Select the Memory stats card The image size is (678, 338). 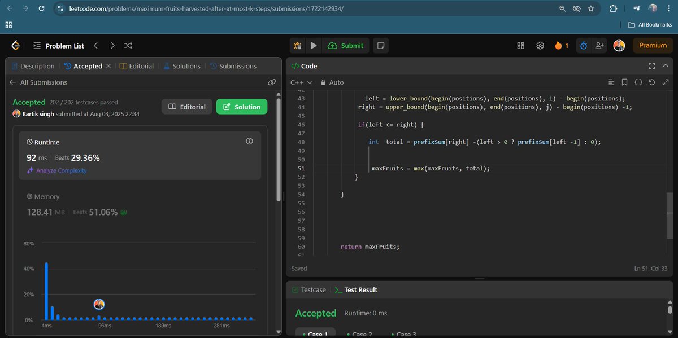click(x=140, y=205)
